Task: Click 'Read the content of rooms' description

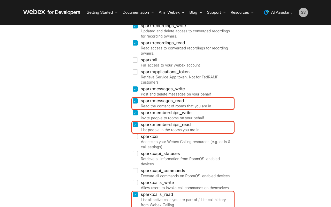Action: pyautogui.click(x=176, y=106)
